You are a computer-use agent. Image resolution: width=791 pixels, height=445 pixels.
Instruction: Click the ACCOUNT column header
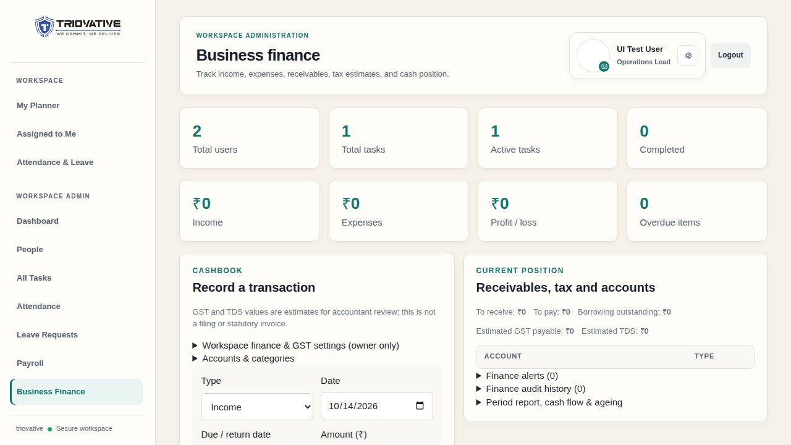point(503,357)
